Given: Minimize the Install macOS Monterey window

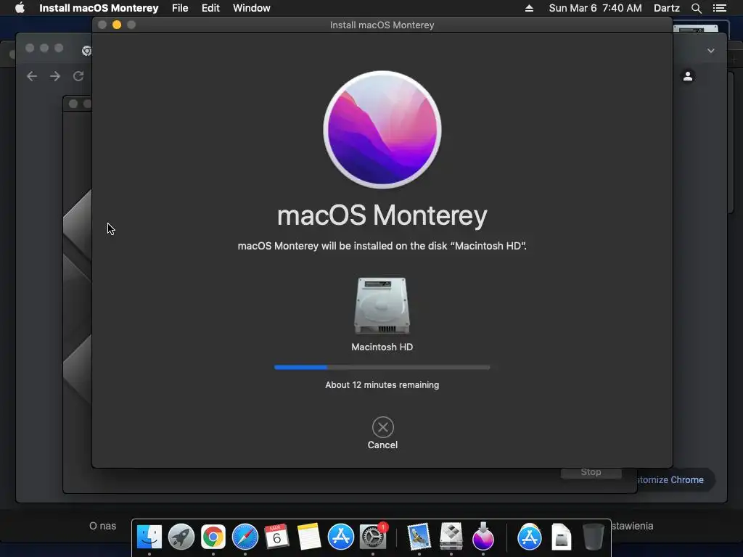Looking at the screenshot, I should tap(117, 25).
